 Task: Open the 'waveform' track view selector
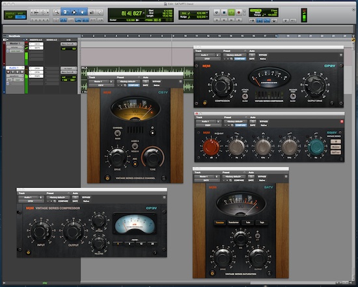(x=15, y=76)
